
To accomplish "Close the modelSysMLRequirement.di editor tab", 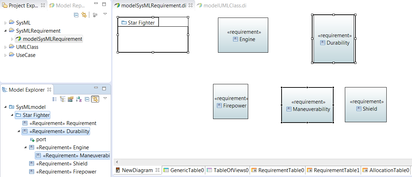I will click(191, 5).
